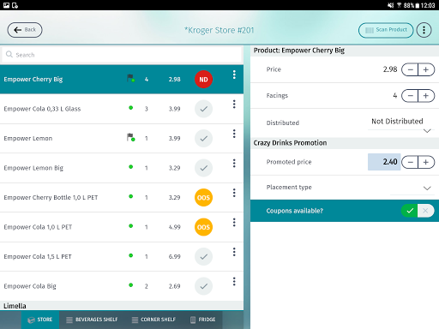Open three-dot menu for Empower Cola 1,0 L PET
This screenshot has height=329, width=439.
click(234, 223)
